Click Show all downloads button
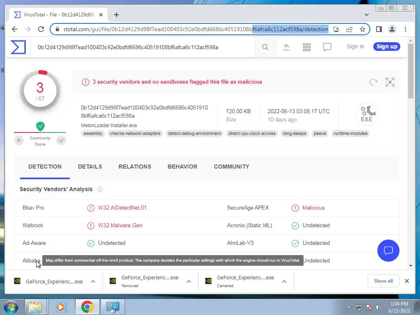420x315 pixels. pos(383,281)
